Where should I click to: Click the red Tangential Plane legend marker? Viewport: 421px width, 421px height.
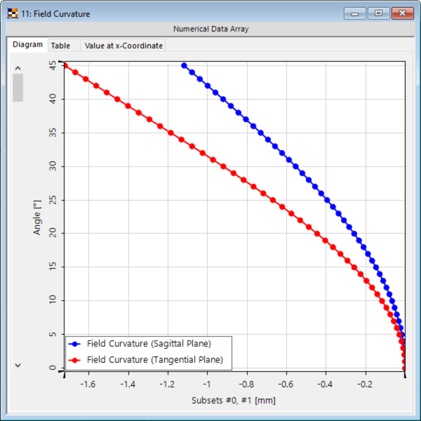(x=75, y=360)
